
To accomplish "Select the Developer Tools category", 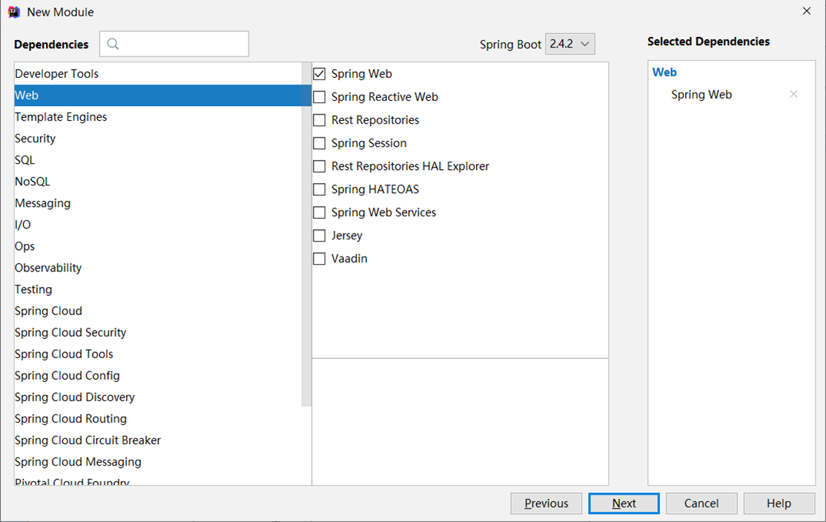I will click(56, 74).
